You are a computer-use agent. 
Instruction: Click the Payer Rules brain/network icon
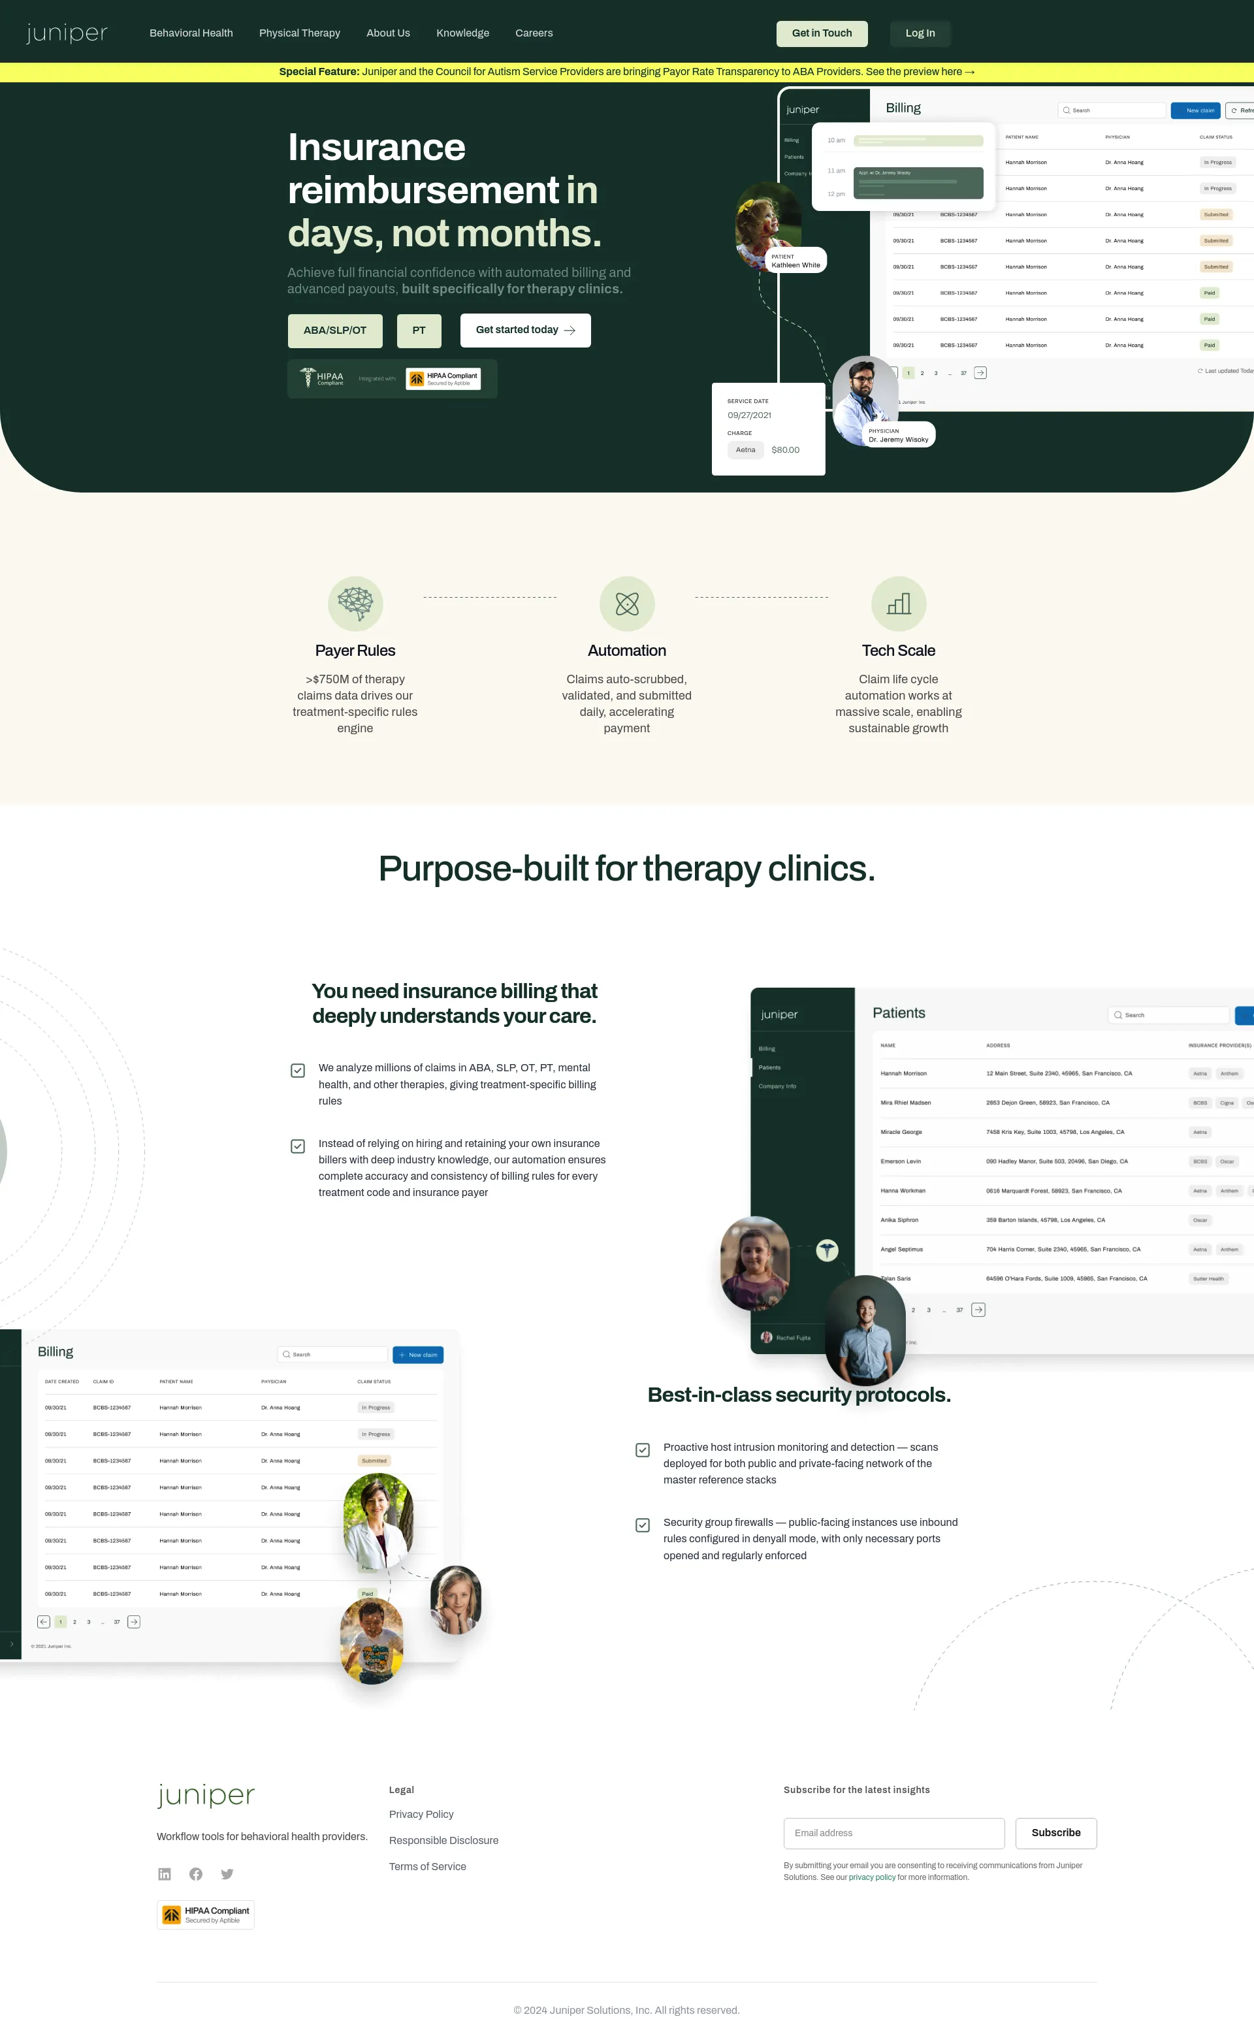[x=354, y=602]
